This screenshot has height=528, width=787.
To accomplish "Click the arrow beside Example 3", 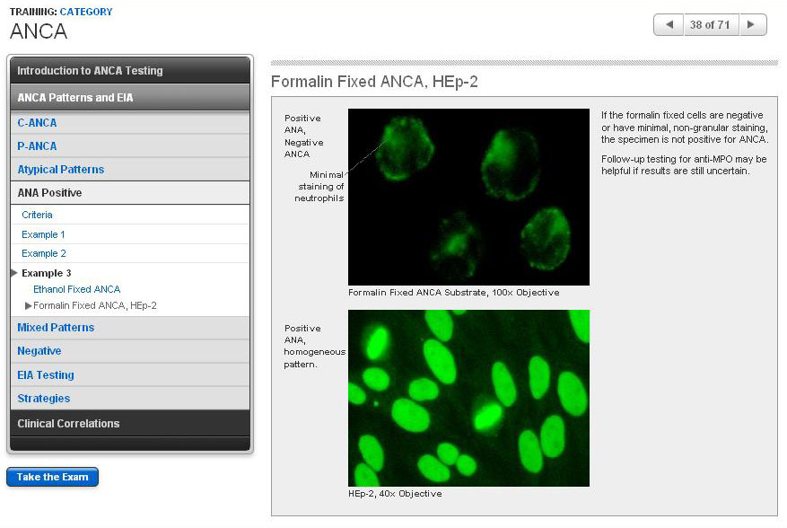I will click(x=13, y=273).
